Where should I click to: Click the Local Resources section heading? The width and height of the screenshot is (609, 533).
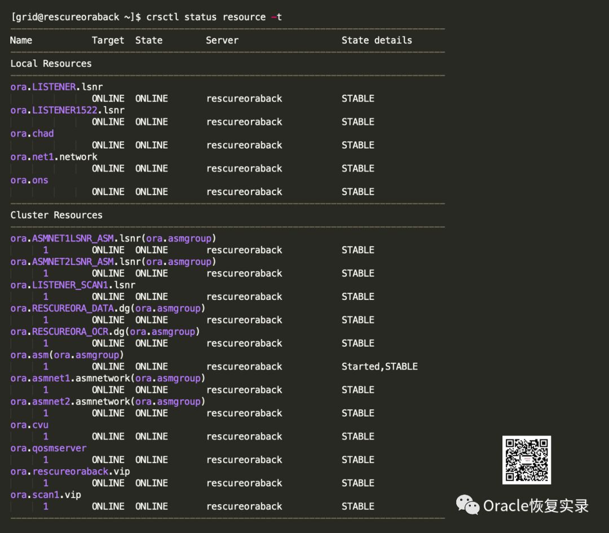pyautogui.click(x=51, y=64)
